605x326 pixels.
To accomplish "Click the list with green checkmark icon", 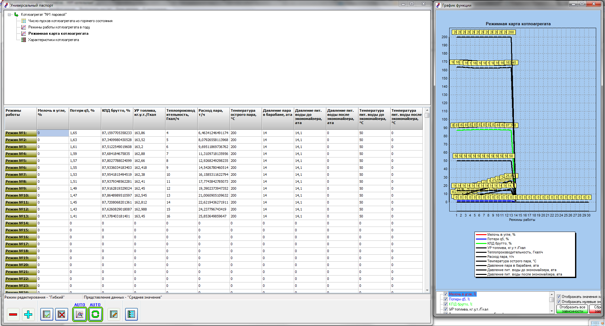I will pyautogui.click(x=47, y=314).
